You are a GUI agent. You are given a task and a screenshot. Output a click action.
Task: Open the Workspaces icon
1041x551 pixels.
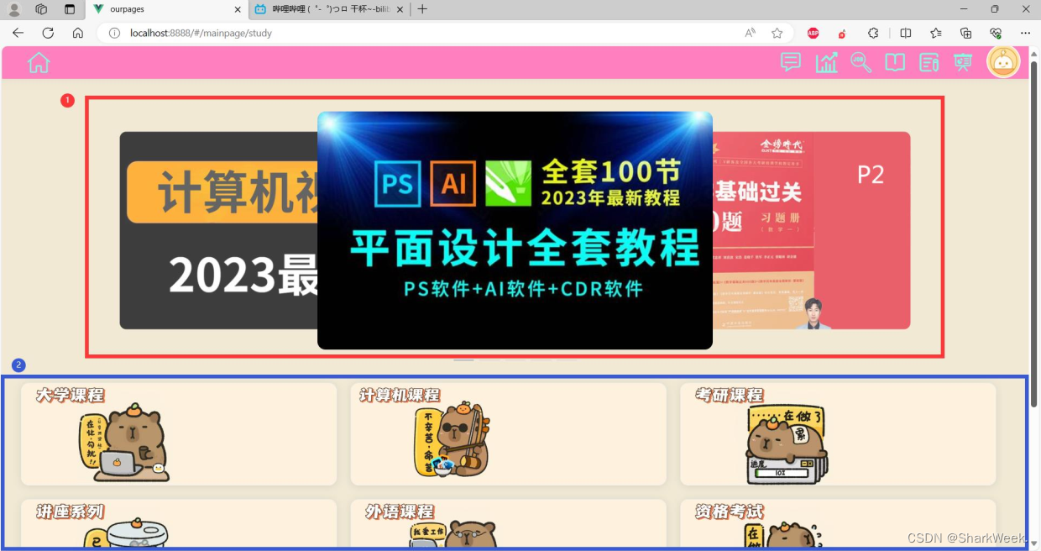click(x=41, y=9)
